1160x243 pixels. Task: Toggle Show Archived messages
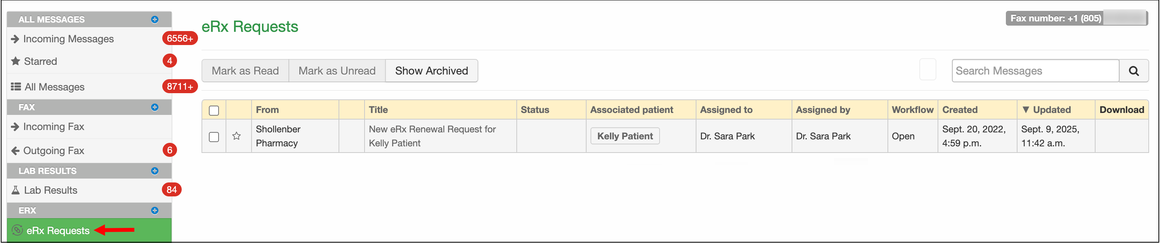coord(431,71)
